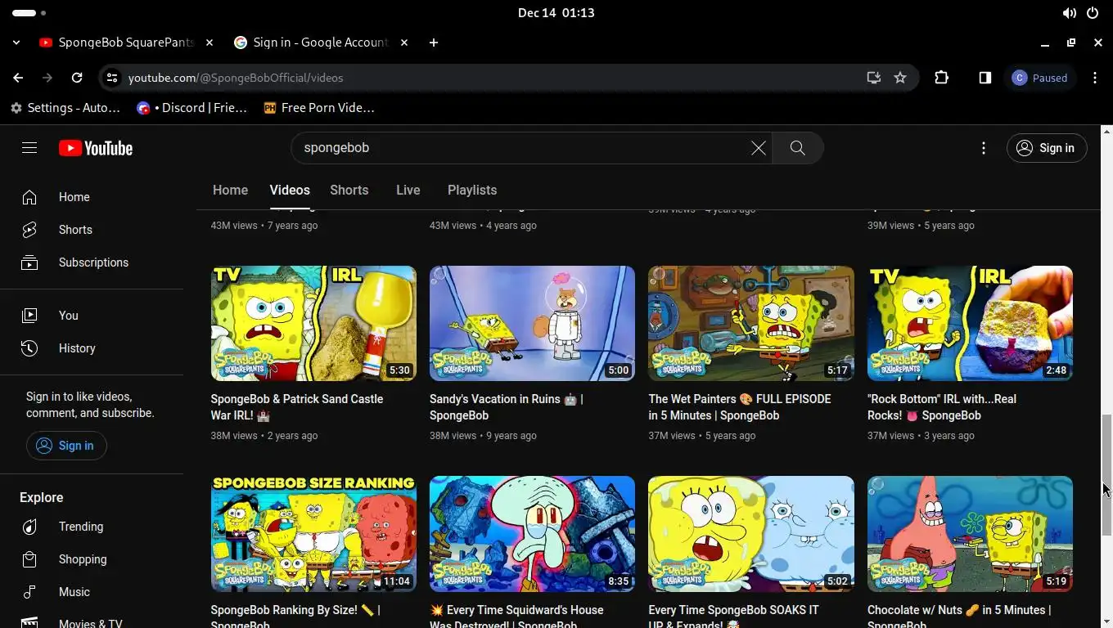Screen dimensions: 1113x628
Task: Open the Discord bookmark
Action: coord(192,108)
